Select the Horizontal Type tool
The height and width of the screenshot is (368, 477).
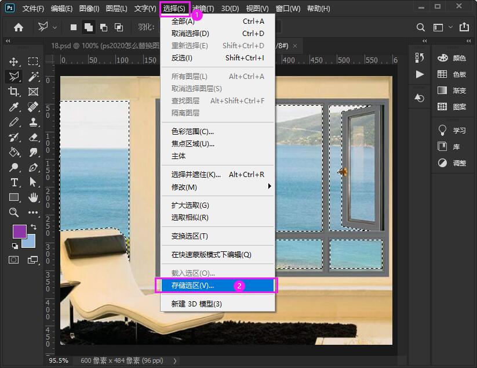[x=14, y=182]
